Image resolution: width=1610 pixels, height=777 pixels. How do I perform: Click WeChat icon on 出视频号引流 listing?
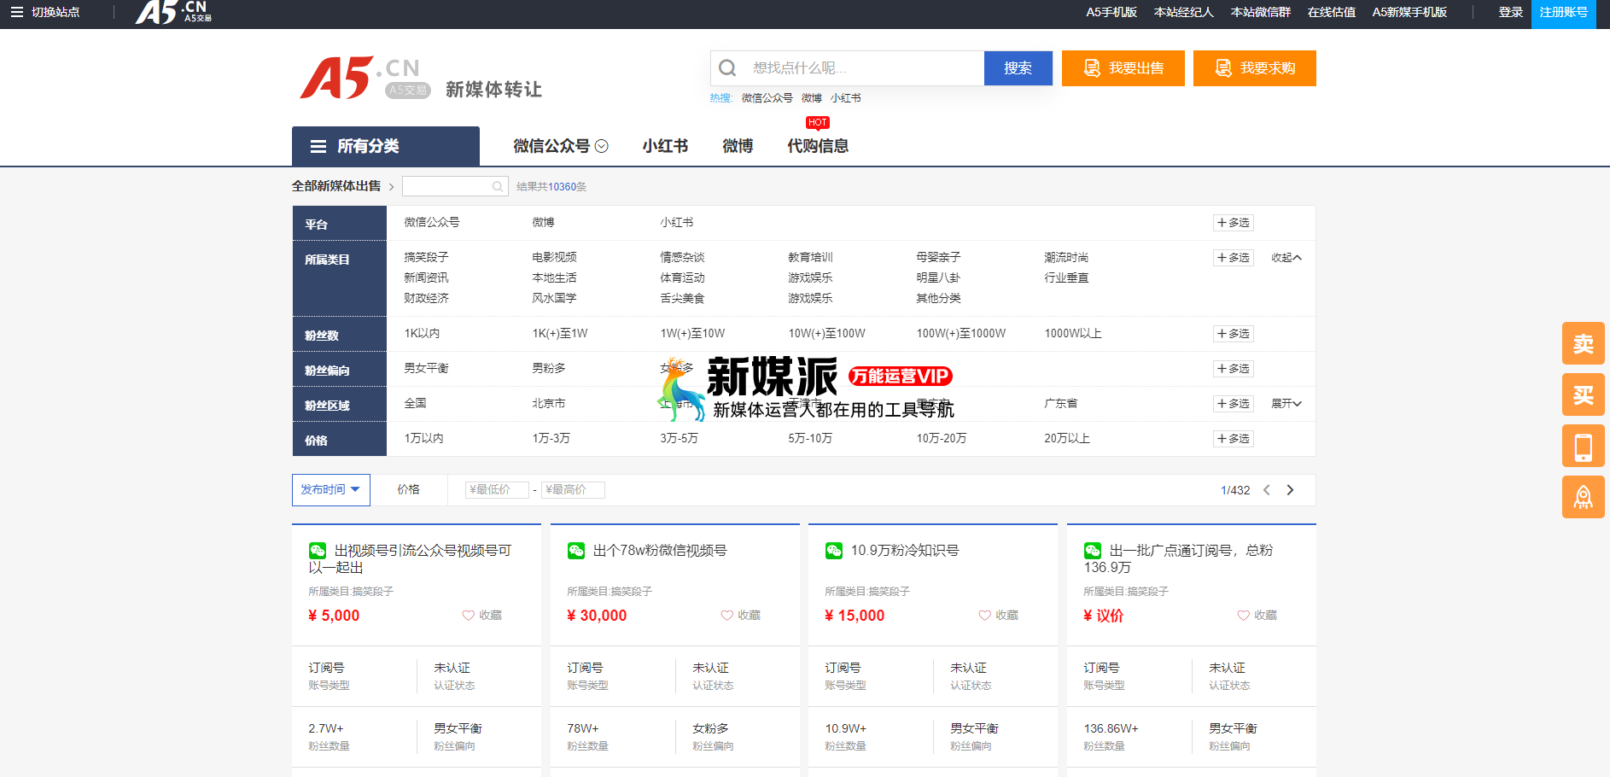[x=318, y=551]
